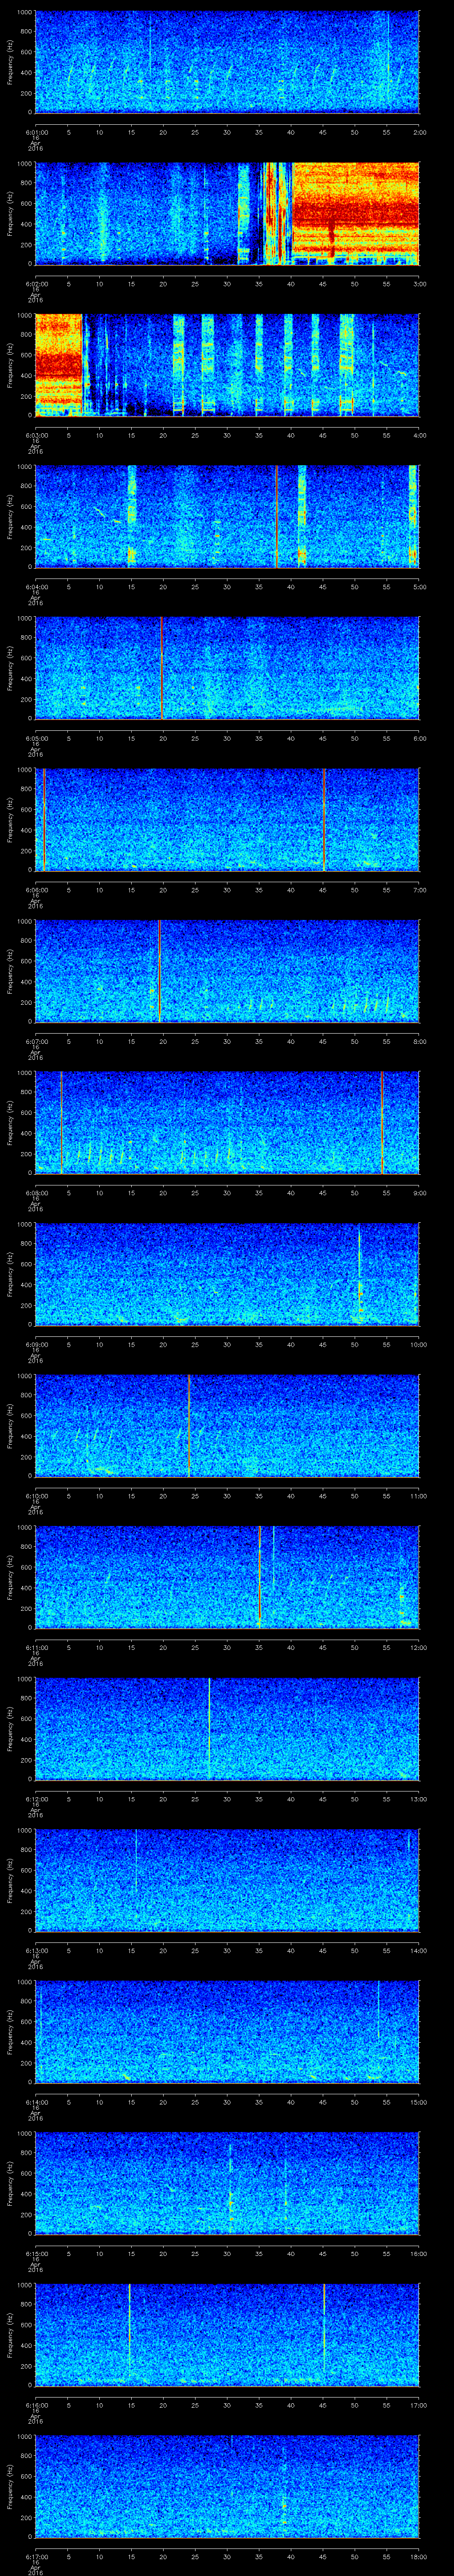Pick the 6:09:00 spectrogram plot

point(227,1273)
